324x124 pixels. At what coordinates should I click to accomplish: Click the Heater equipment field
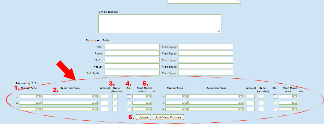pyautogui.click(x=132, y=66)
